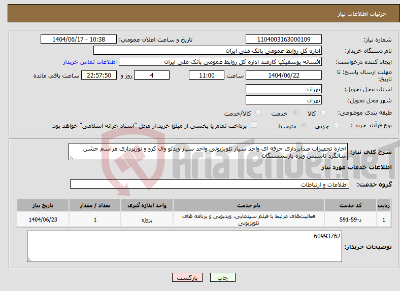The image size is (400, 291).
Task: Click the ساعت باقی مانده label
Action: [x=56, y=76]
